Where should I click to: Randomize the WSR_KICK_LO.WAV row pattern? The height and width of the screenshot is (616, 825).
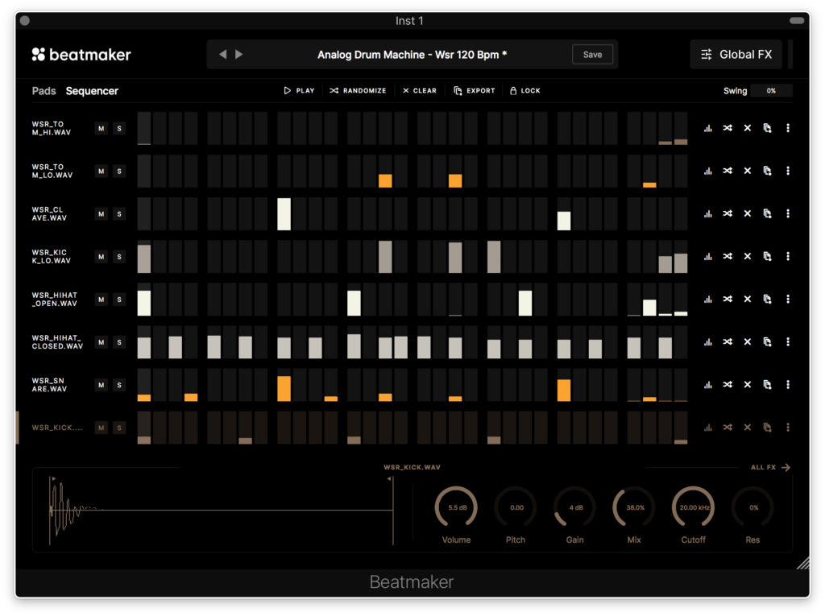point(728,257)
